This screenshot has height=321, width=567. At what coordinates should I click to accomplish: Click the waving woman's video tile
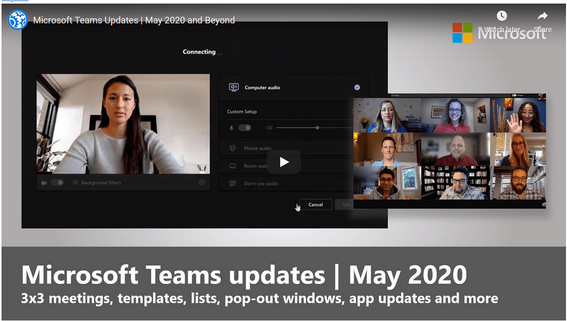pyautogui.click(x=518, y=115)
